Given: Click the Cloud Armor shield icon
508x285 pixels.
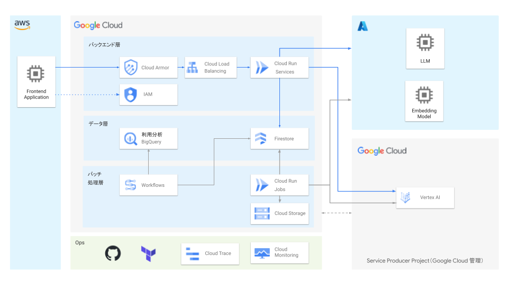Looking at the screenshot, I should tap(131, 68).
